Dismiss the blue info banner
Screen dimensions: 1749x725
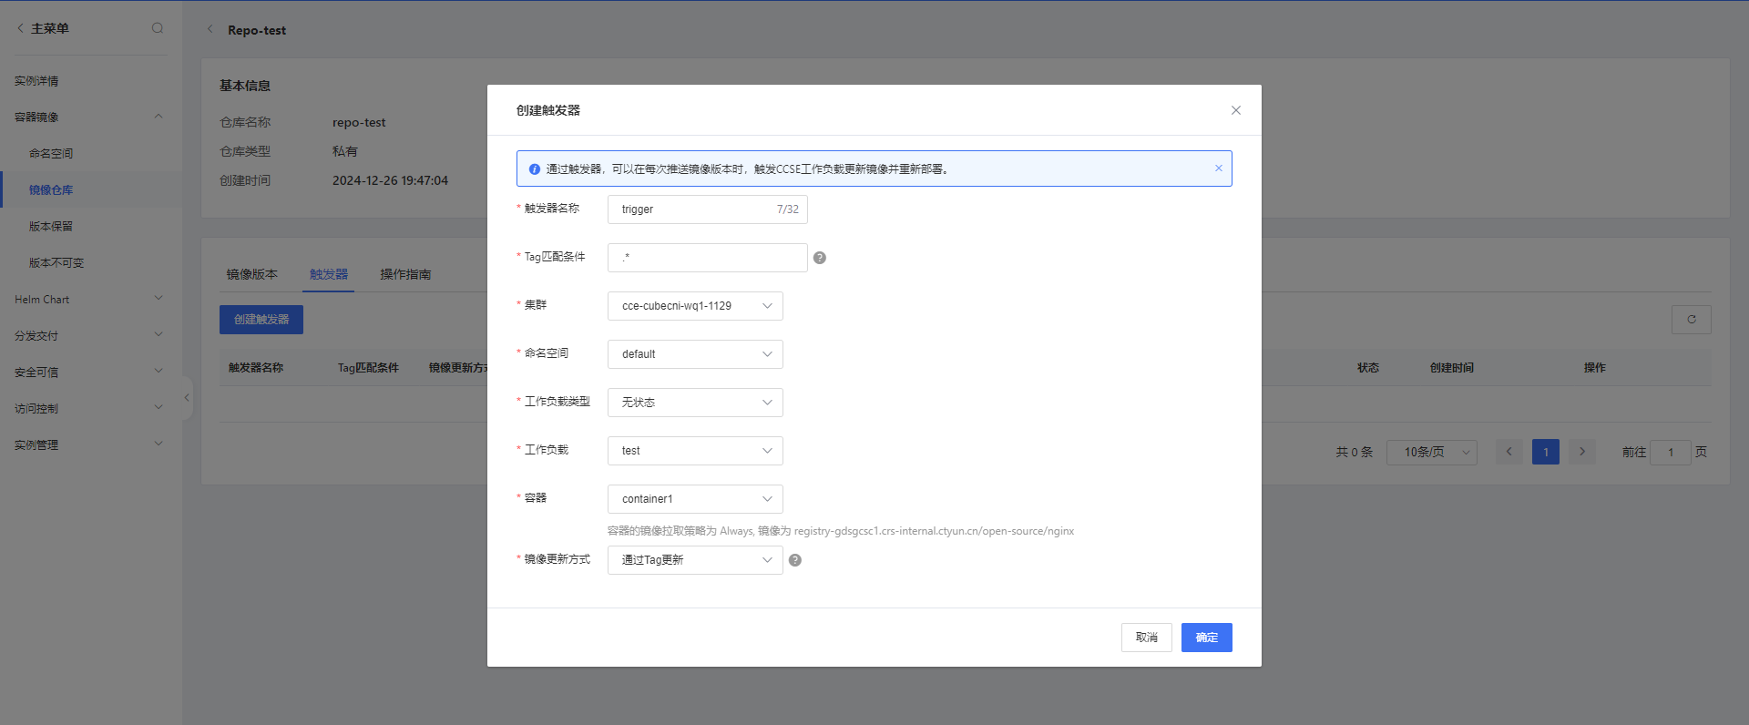(x=1219, y=168)
